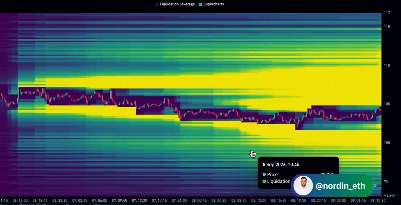Toggle the Supercharts legend label

coord(214,4)
